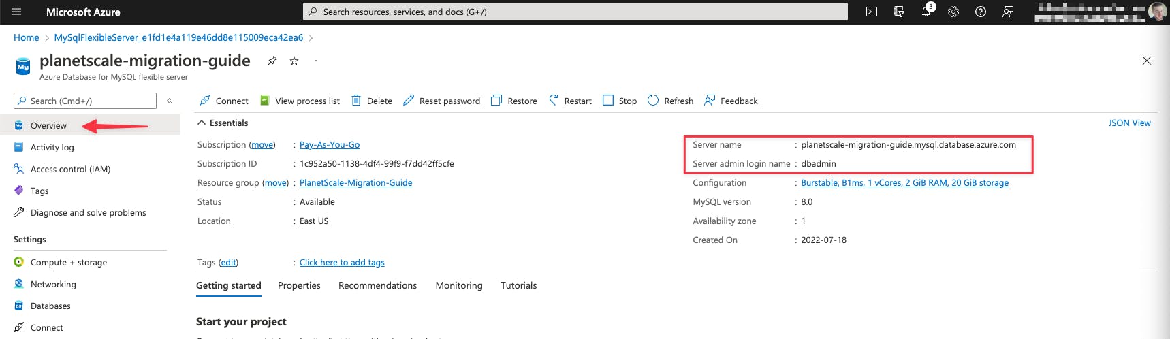This screenshot has width=1170, height=339.
Task: Open the hamburger portal menu
Action: (16, 12)
